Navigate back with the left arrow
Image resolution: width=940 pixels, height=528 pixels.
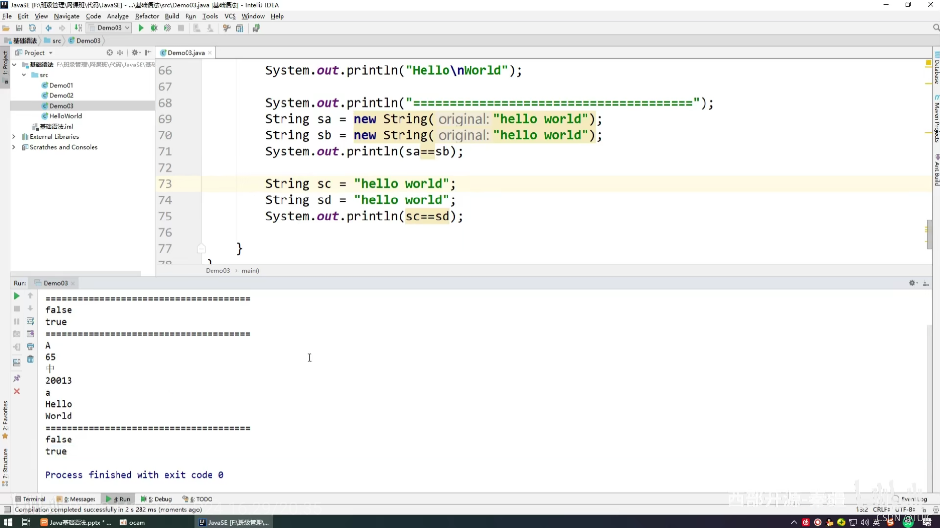(48, 28)
